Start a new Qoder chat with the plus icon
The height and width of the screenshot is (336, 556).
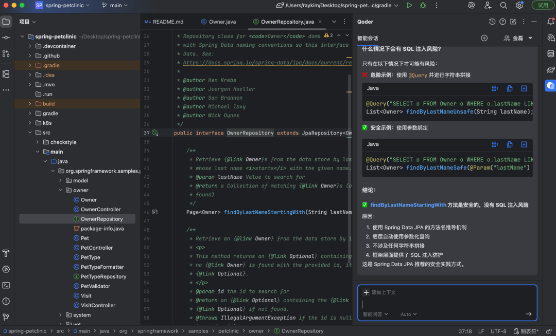click(484, 38)
